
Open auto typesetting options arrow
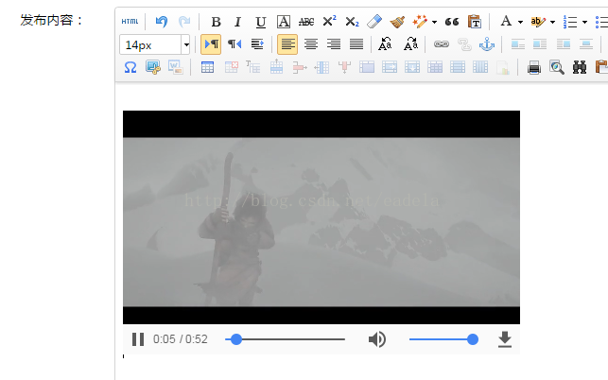pyautogui.click(x=434, y=22)
